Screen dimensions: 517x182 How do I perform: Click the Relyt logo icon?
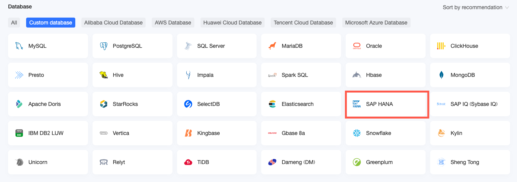click(103, 162)
